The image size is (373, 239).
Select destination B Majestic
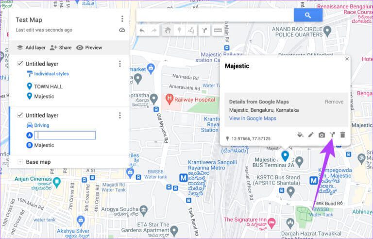(44, 145)
